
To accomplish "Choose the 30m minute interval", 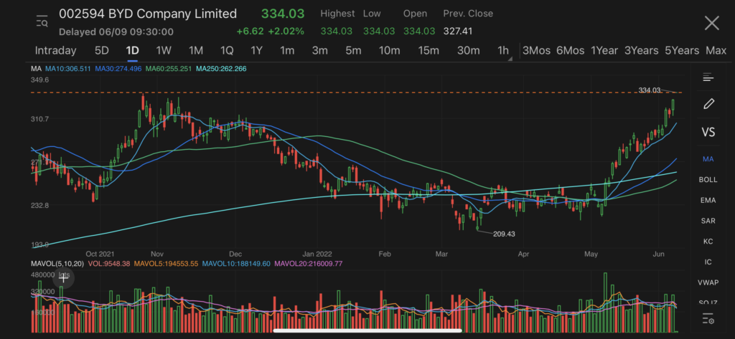I will (x=468, y=51).
